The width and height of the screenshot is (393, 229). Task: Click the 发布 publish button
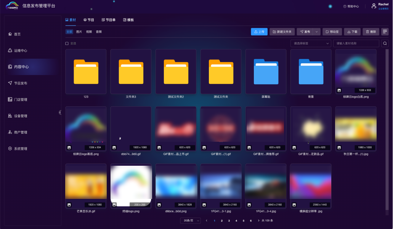pyautogui.click(x=305, y=32)
